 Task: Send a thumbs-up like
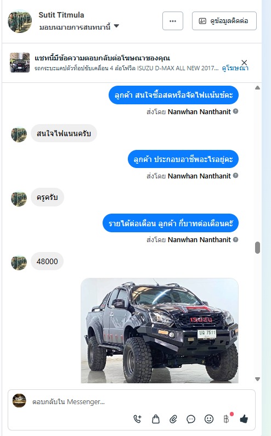pyautogui.click(x=244, y=419)
